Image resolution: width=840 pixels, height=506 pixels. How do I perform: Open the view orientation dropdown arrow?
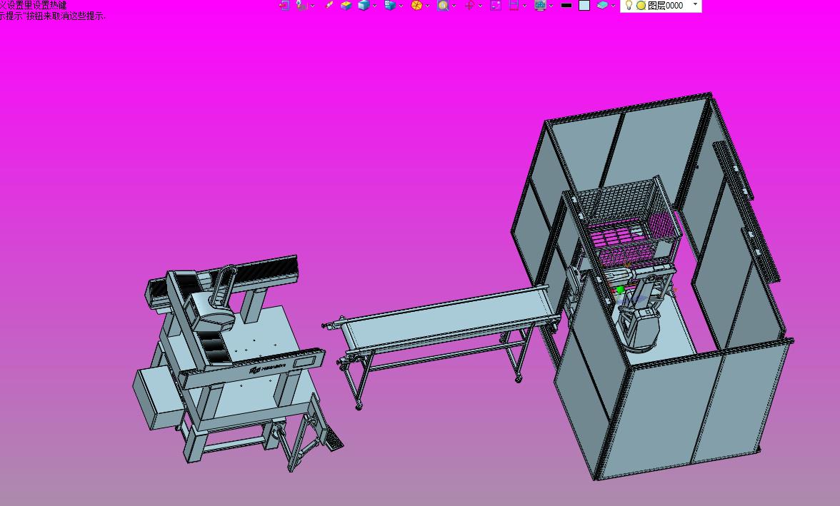401,6
